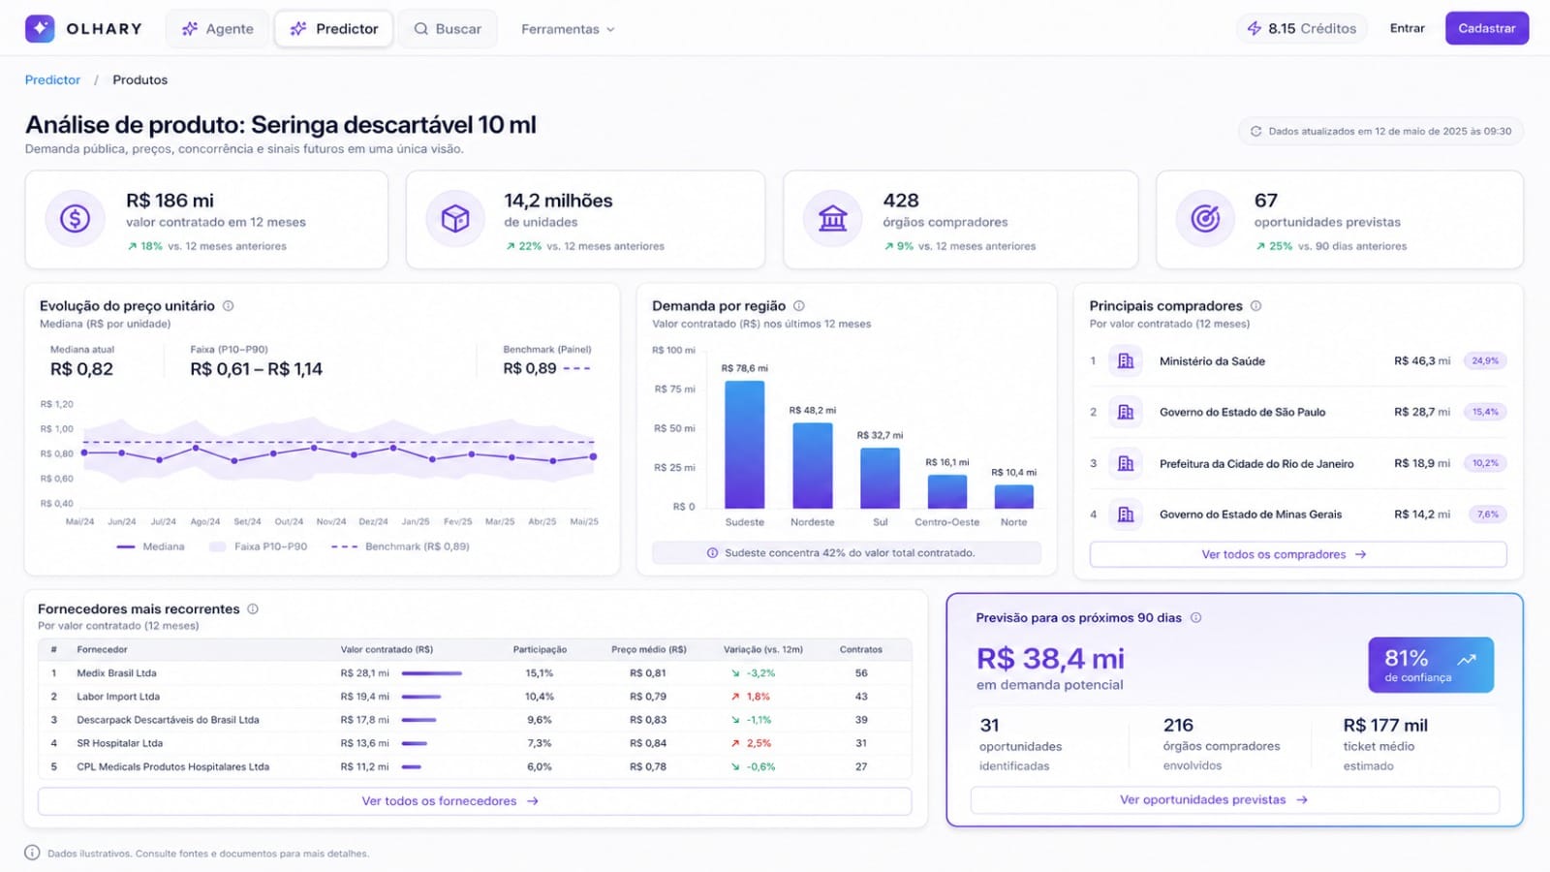1550x872 pixels.
Task: Click building icon for Prefeitura da Cidade do Rio de Janeiro
Action: tap(1126, 464)
